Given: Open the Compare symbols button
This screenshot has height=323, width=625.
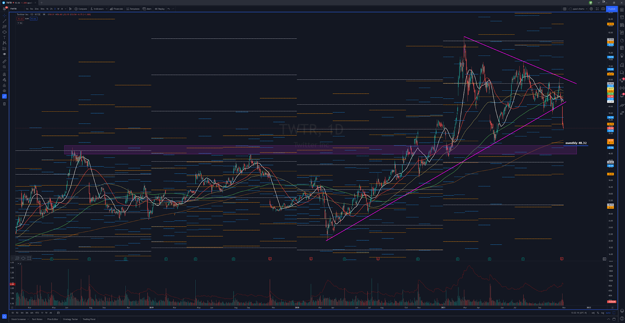Looking at the screenshot, I should [81, 9].
